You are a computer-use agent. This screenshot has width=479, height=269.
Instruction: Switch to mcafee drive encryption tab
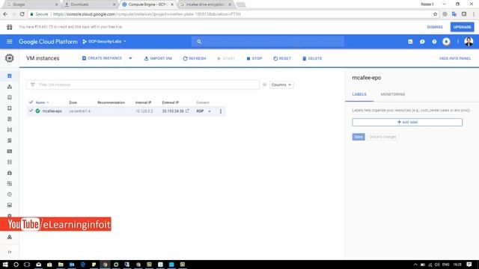click(x=206, y=4)
